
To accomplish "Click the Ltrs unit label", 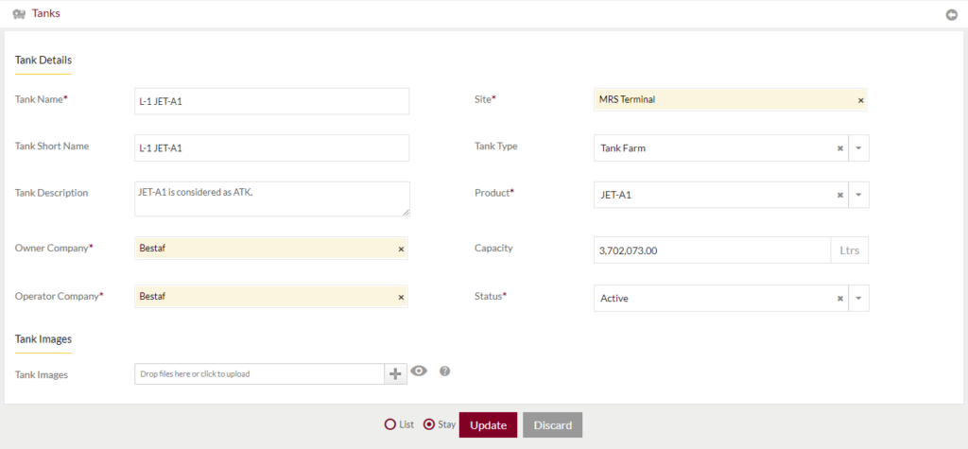I will (x=850, y=250).
